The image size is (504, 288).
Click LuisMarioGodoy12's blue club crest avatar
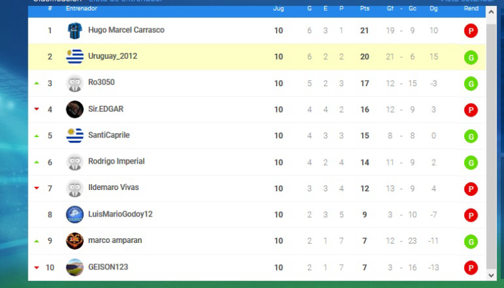(x=74, y=215)
